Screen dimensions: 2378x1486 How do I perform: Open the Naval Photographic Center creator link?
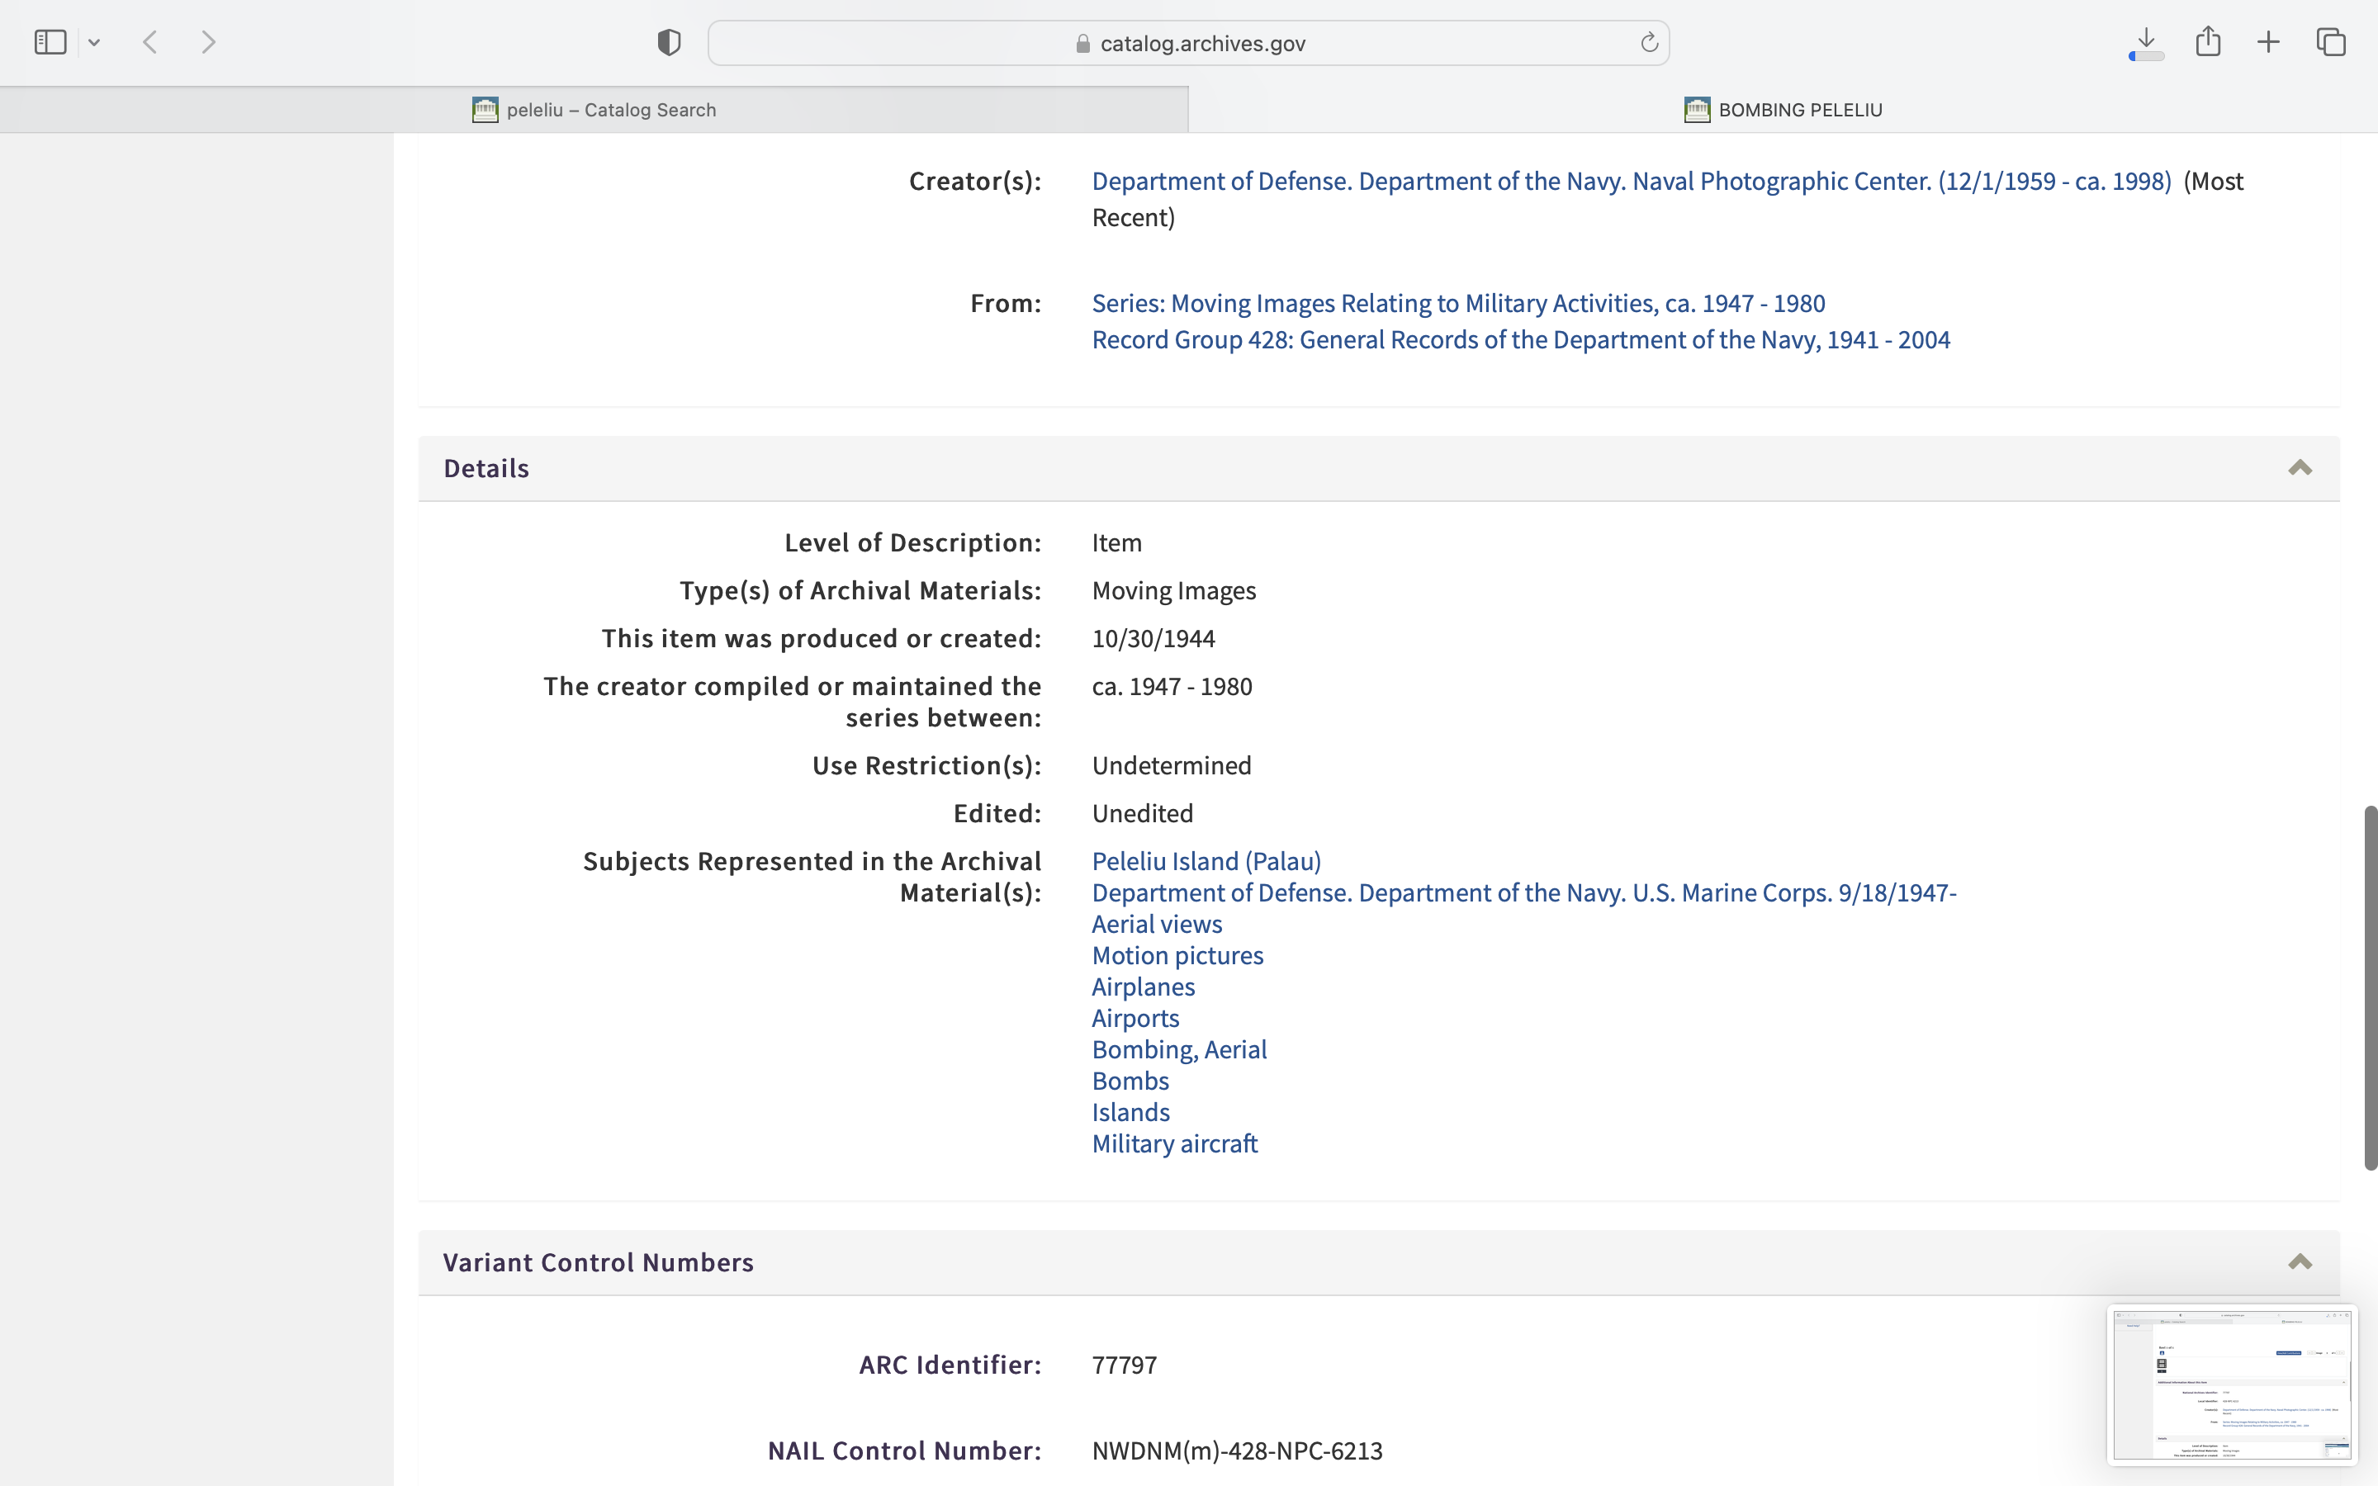(1632, 182)
